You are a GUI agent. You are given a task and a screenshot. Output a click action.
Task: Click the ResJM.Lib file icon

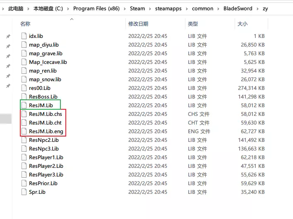[x=24, y=105]
